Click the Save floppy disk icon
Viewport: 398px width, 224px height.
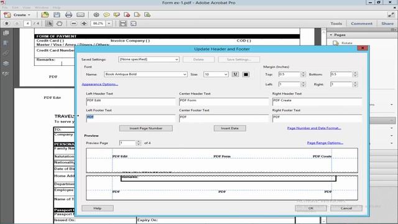57,15
